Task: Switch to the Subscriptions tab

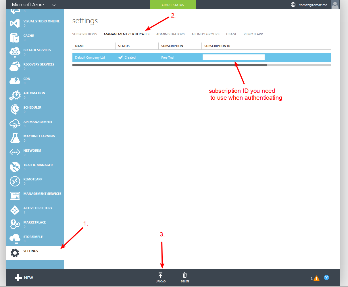Action: [x=85, y=34]
